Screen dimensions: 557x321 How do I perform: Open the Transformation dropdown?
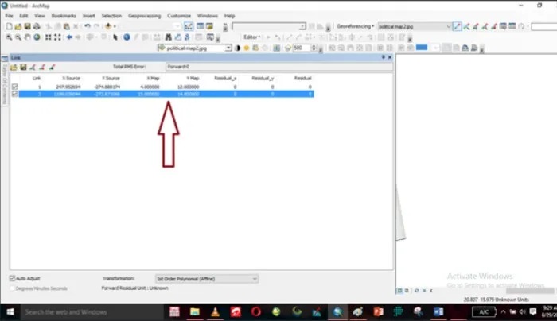207,279
